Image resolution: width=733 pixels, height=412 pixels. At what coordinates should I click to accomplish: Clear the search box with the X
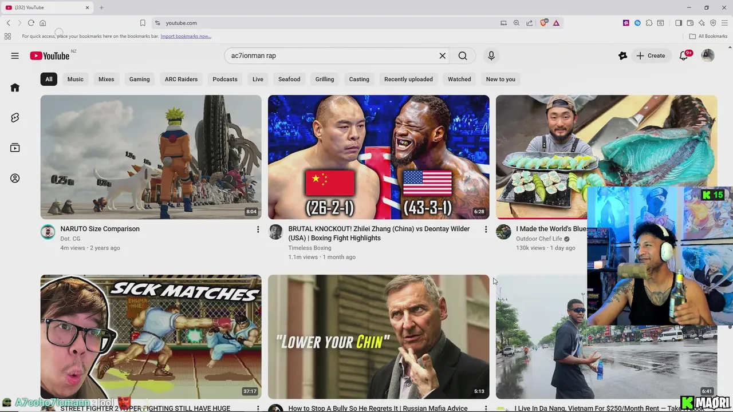pyautogui.click(x=442, y=56)
